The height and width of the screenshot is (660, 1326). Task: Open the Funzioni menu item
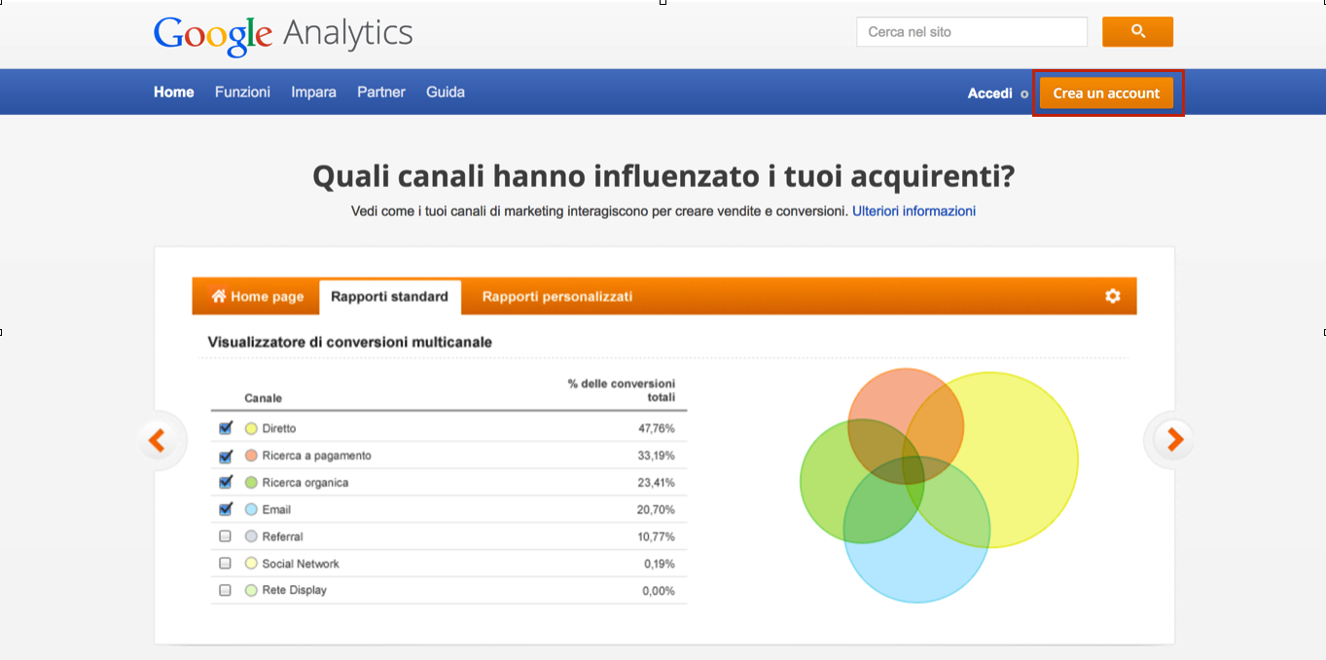(x=242, y=92)
